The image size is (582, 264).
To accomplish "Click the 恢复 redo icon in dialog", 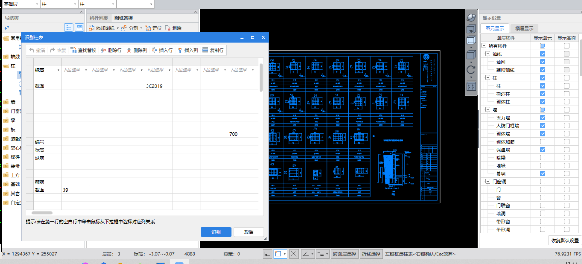I will [53, 50].
